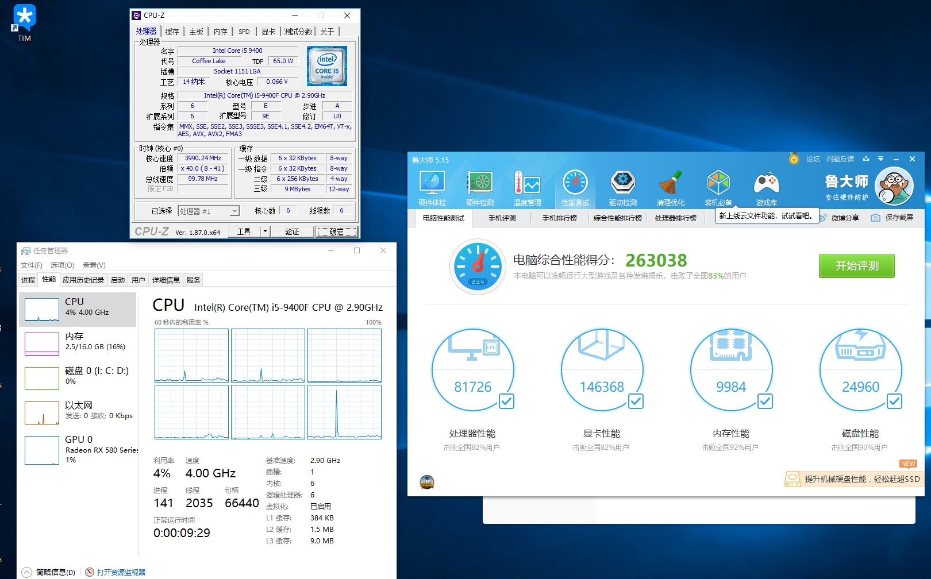931x579 pixels.
Task: Click the 确定 button in CPU-Z
Action: 337,231
